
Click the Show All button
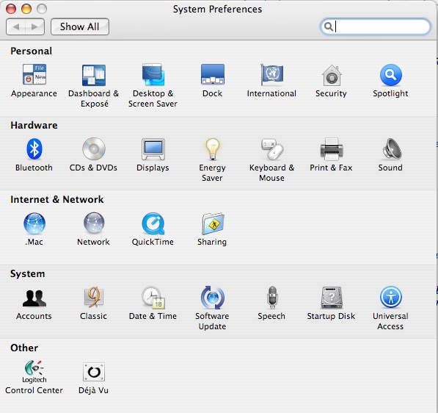pos(80,27)
